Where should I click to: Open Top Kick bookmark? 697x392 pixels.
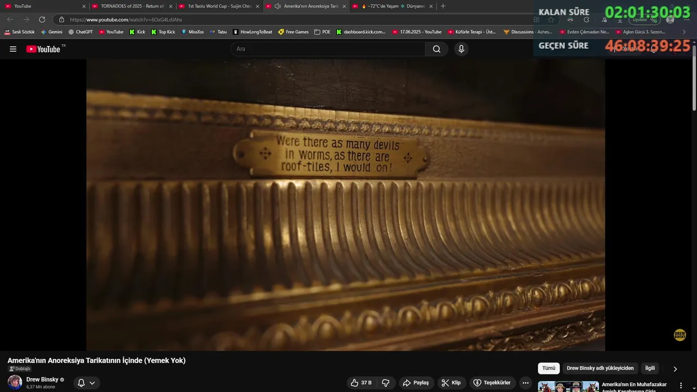click(163, 32)
